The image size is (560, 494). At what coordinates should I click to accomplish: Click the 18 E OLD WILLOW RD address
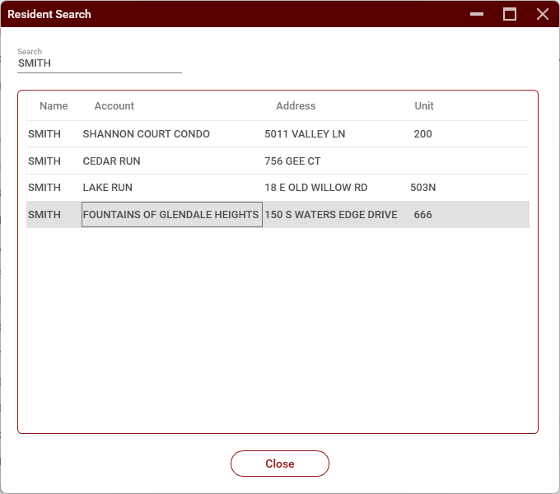click(316, 188)
